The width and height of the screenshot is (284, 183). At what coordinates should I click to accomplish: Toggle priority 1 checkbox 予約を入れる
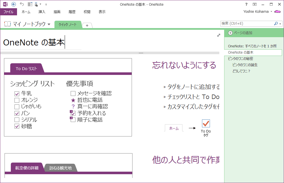(73, 113)
